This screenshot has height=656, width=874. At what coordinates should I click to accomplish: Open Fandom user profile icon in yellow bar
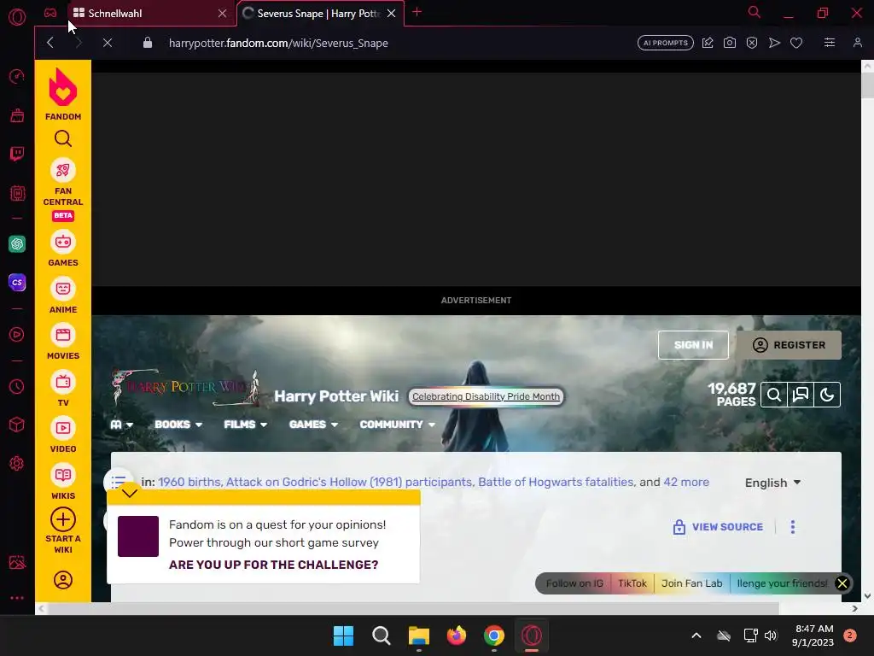pos(63,580)
